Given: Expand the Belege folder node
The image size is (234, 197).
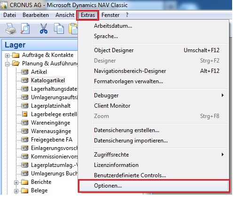Looking at the screenshot, I should click(16, 191).
